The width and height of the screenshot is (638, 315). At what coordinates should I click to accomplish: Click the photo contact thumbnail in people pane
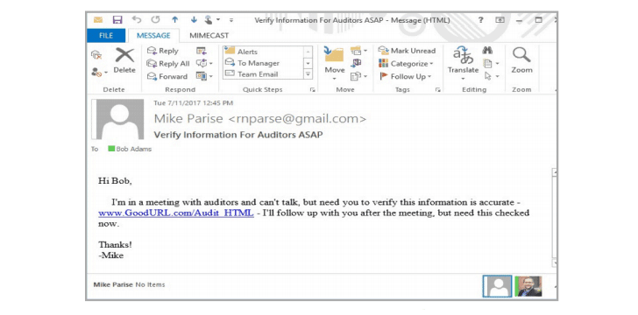click(x=528, y=286)
